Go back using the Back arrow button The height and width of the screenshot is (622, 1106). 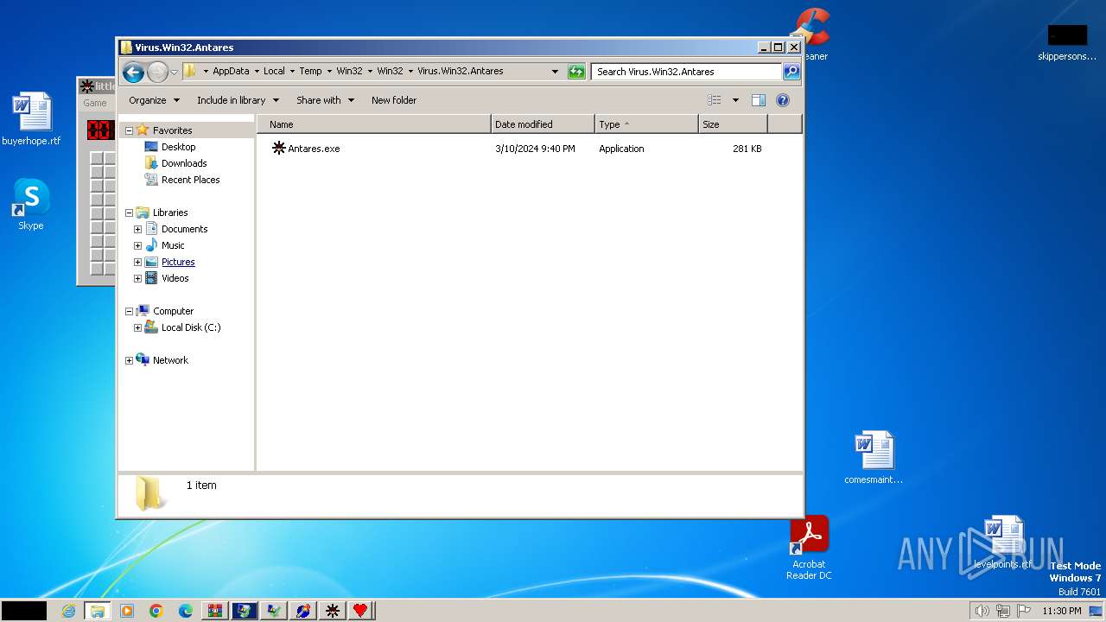133,72
